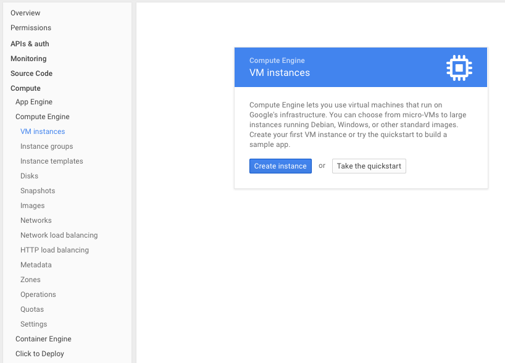Open the Snapshots page
This screenshot has width=505, height=363.
pyautogui.click(x=38, y=191)
